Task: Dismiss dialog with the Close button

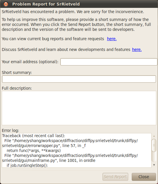Action: point(144,177)
